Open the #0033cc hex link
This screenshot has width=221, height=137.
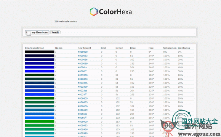[82, 91]
